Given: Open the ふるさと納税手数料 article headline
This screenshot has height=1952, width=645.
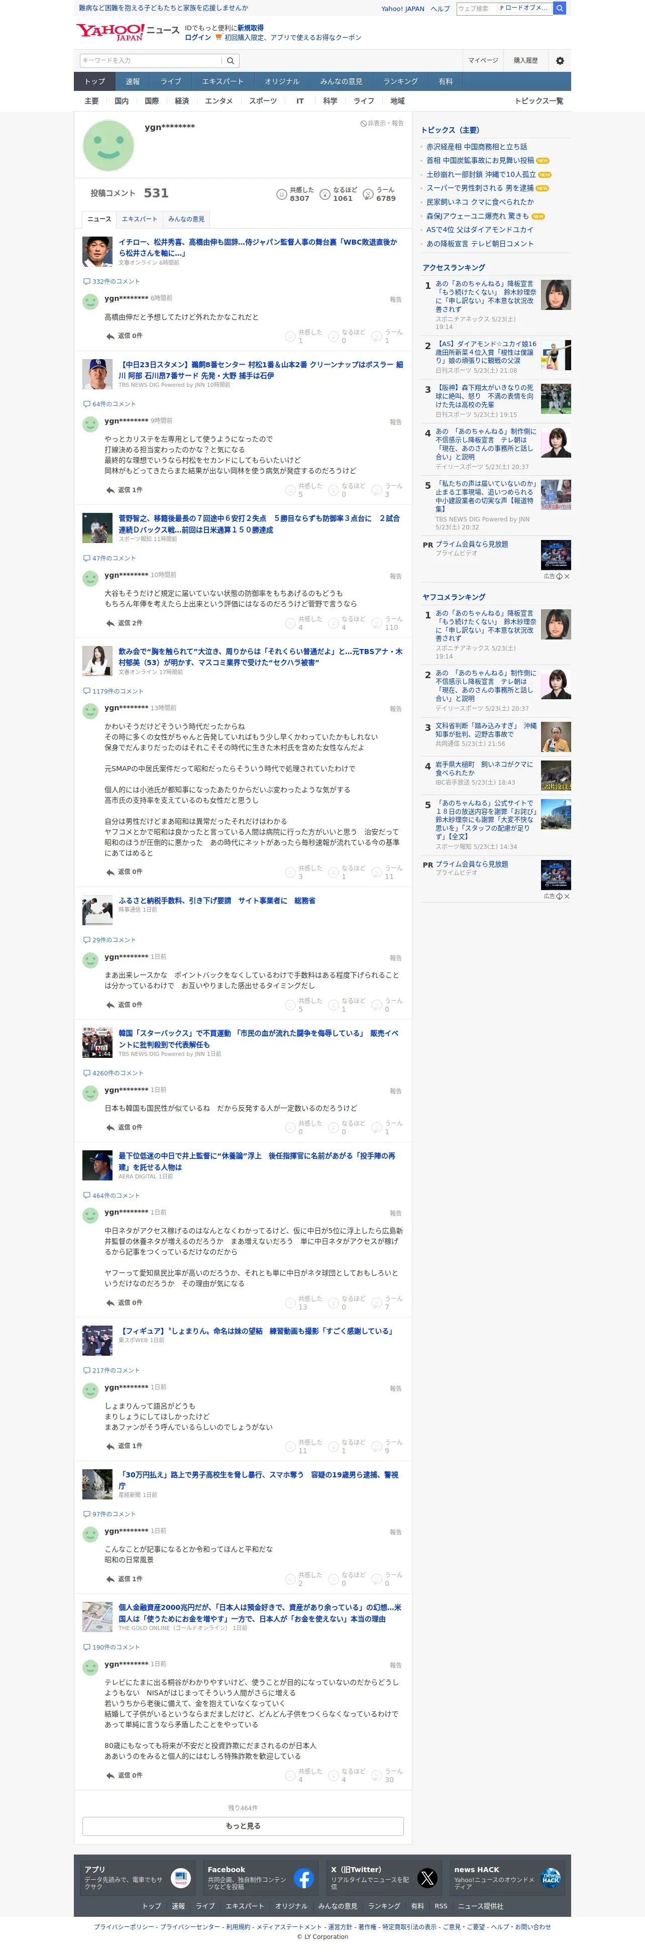Looking at the screenshot, I should coord(217,901).
